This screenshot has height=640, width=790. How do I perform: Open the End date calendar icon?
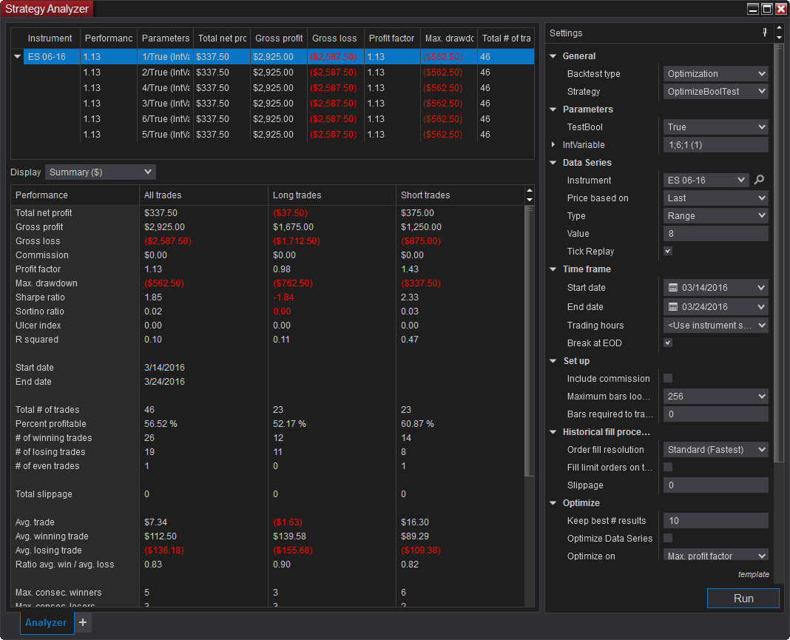tap(672, 307)
